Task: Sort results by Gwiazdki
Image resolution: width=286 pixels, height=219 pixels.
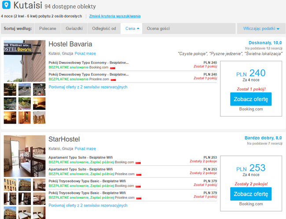Action: [74, 29]
